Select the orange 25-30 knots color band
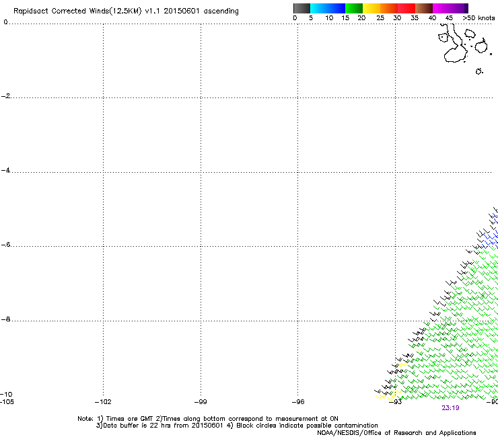 tap(389, 8)
